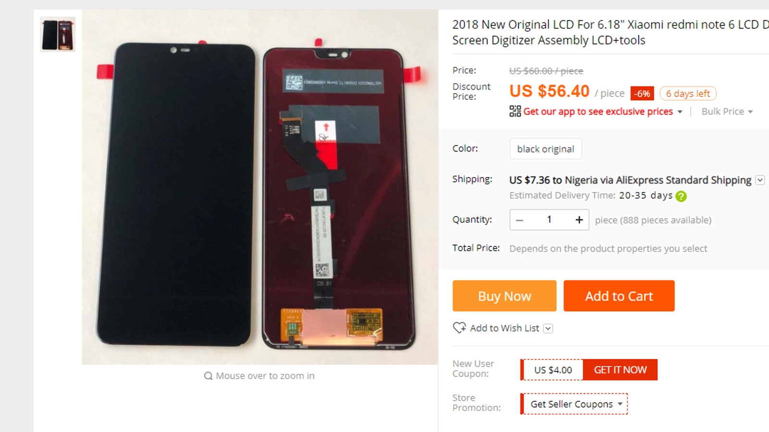The height and width of the screenshot is (432, 769).
Task: Click the Buy Now button
Action: 504,296
